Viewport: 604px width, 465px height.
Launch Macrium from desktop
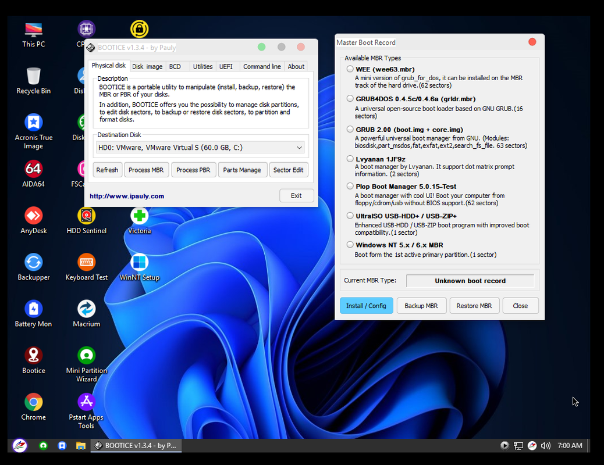click(86, 314)
